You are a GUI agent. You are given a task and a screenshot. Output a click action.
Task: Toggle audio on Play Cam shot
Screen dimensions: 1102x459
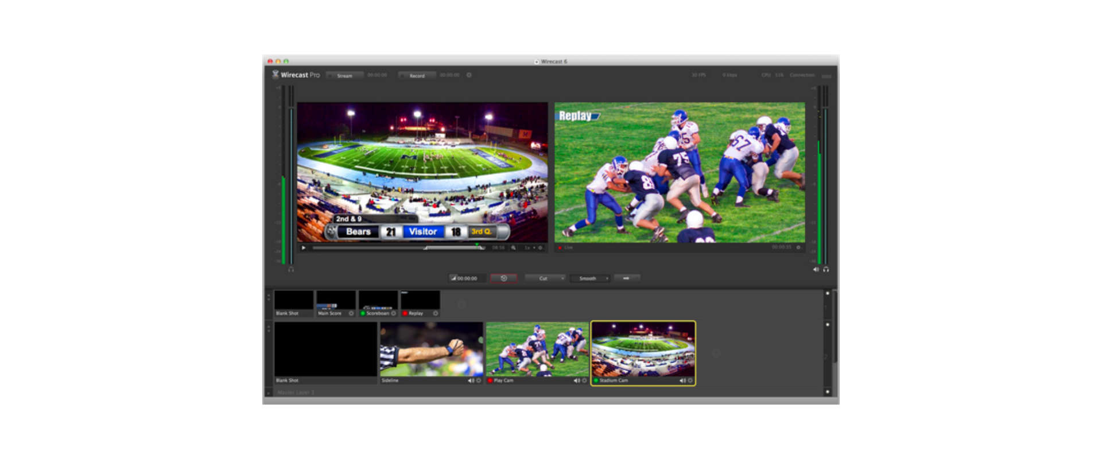pos(576,380)
